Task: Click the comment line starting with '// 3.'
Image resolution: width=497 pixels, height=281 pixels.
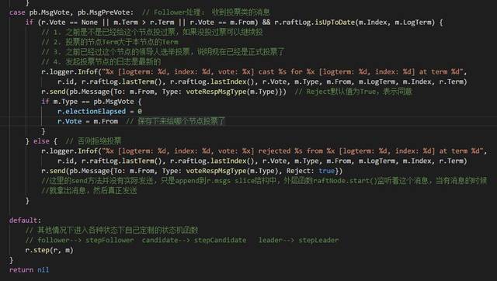Action: [163, 52]
